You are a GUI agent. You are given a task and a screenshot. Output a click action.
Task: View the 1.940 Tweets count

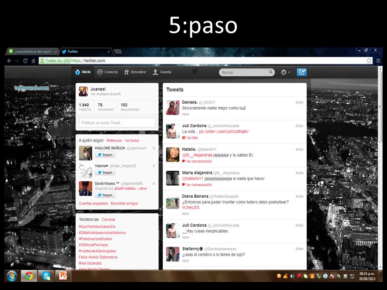pyautogui.click(x=85, y=107)
